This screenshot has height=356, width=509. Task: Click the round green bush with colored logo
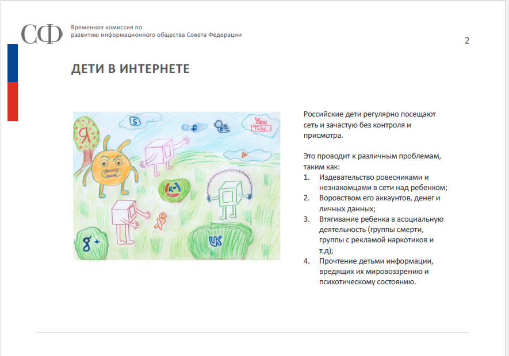pyautogui.click(x=174, y=190)
